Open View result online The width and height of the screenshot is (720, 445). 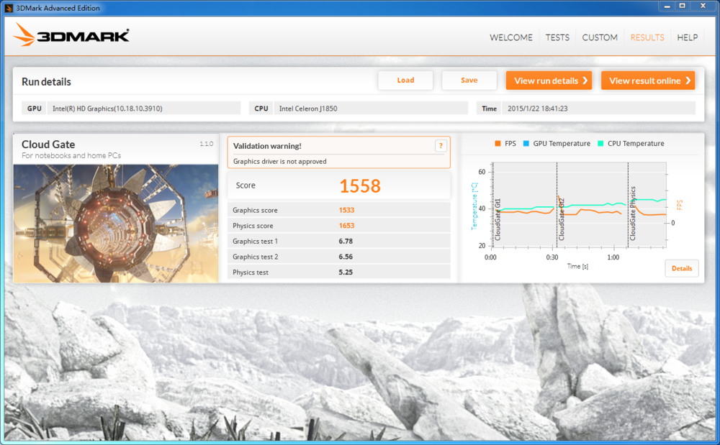click(x=648, y=81)
